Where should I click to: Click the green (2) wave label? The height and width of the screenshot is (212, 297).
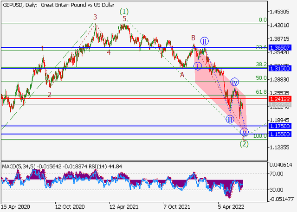(244, 144)
